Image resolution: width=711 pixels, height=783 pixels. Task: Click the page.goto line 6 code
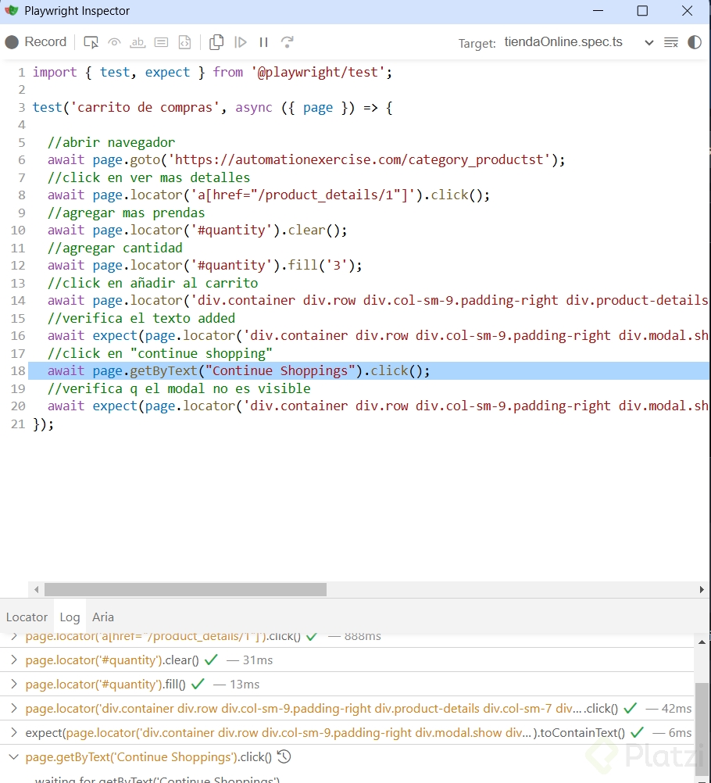(306, 159)
